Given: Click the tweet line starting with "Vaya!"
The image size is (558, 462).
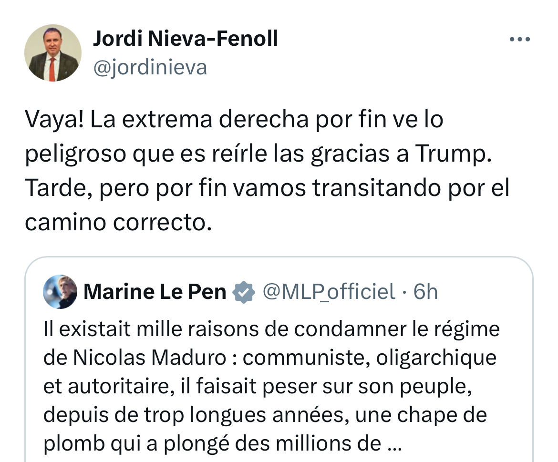Looking at the screenshot, I should [234, 120].
